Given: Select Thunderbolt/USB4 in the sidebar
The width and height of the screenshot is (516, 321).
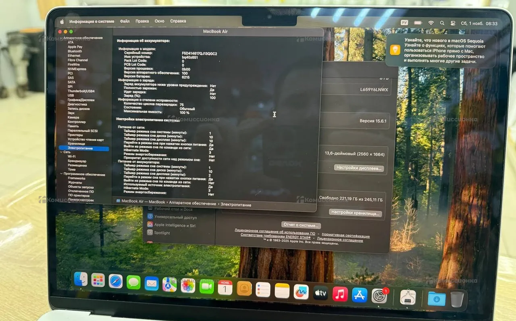Looking at the screenshot, I should pos(81,91).
